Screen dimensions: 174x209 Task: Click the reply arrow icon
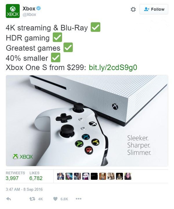coord(9,199)
